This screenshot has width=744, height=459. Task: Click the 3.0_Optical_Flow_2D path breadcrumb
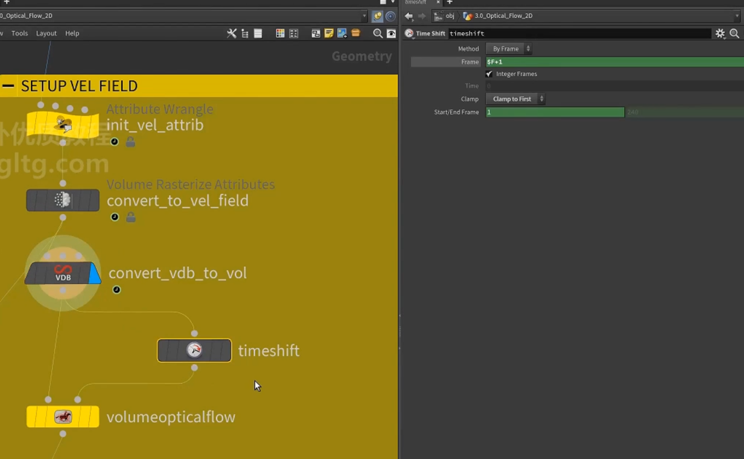[498, 16]
